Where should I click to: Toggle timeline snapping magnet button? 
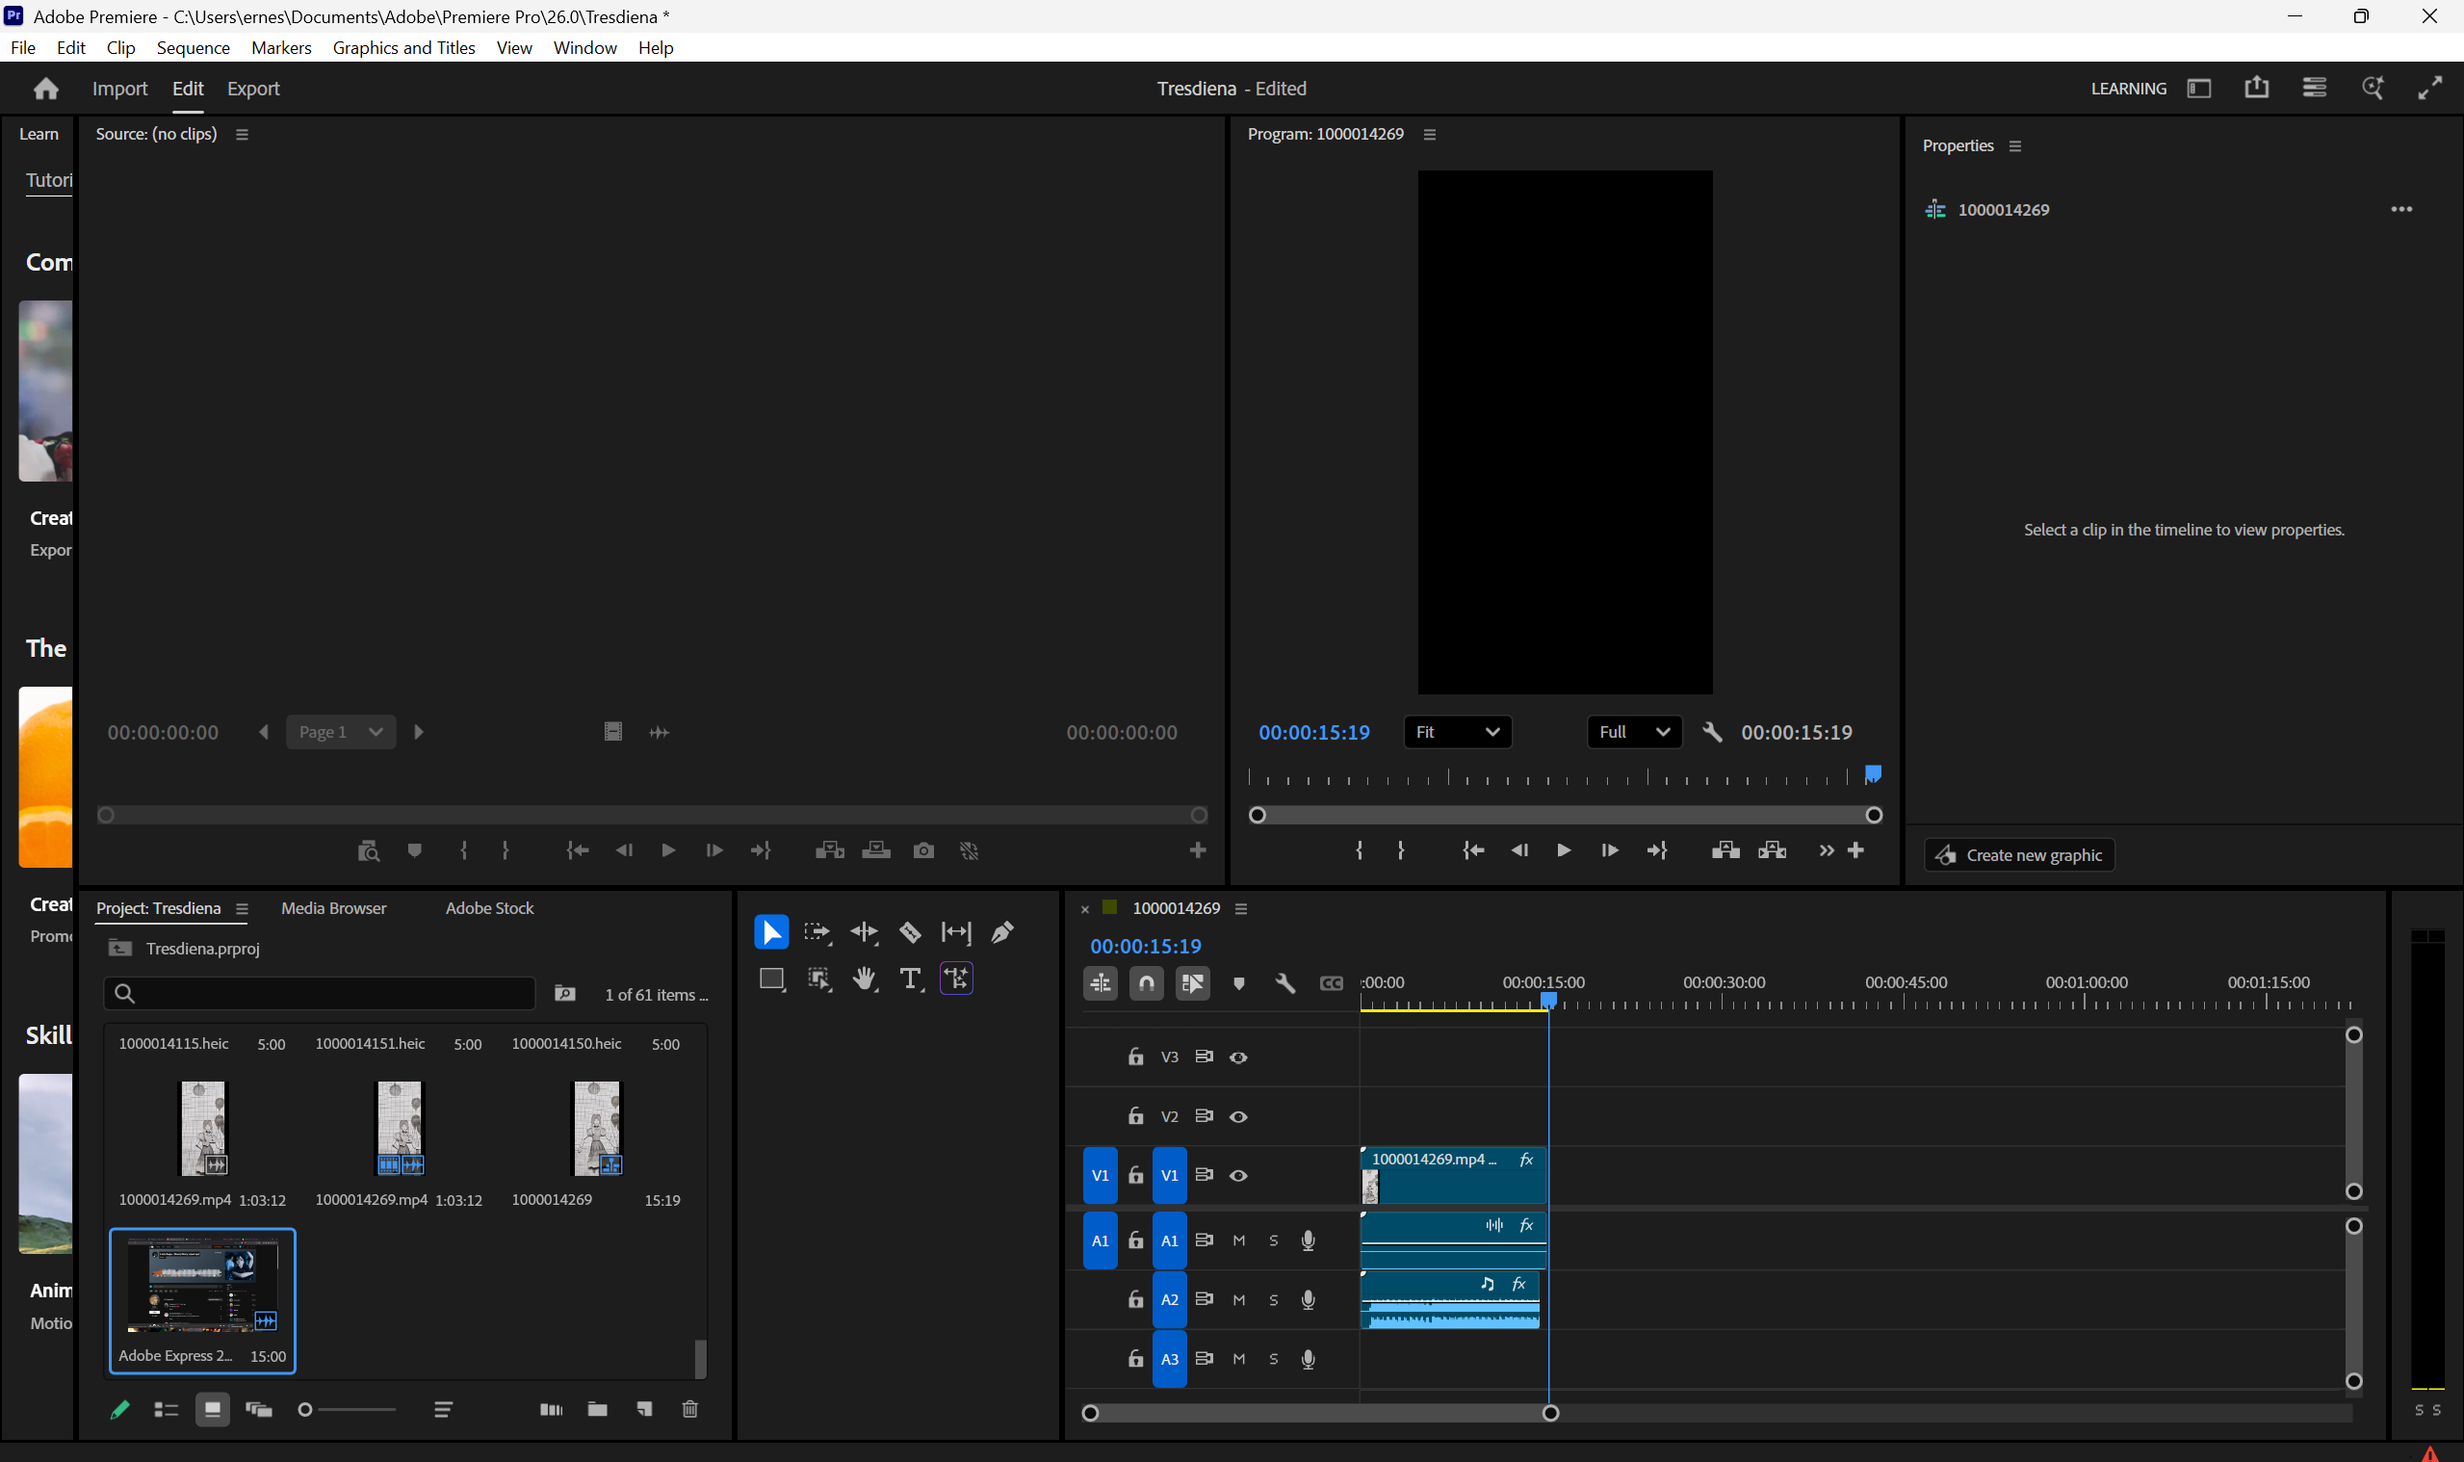click(1147, 983)
